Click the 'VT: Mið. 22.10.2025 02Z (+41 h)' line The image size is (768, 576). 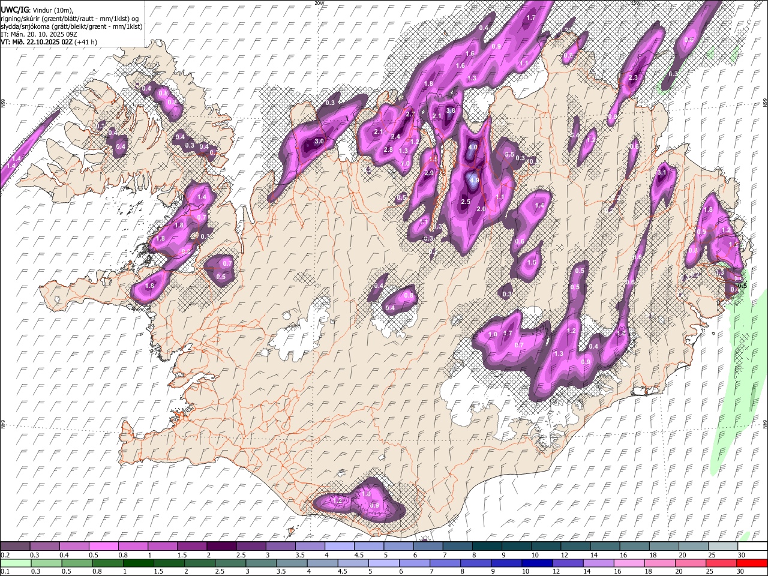[x=49, y=42]
